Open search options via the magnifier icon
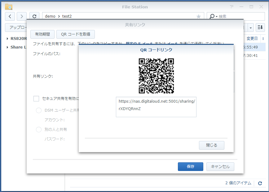Image resolution: width=269 pixels, height=192 pixels. [x=213, y=16]
